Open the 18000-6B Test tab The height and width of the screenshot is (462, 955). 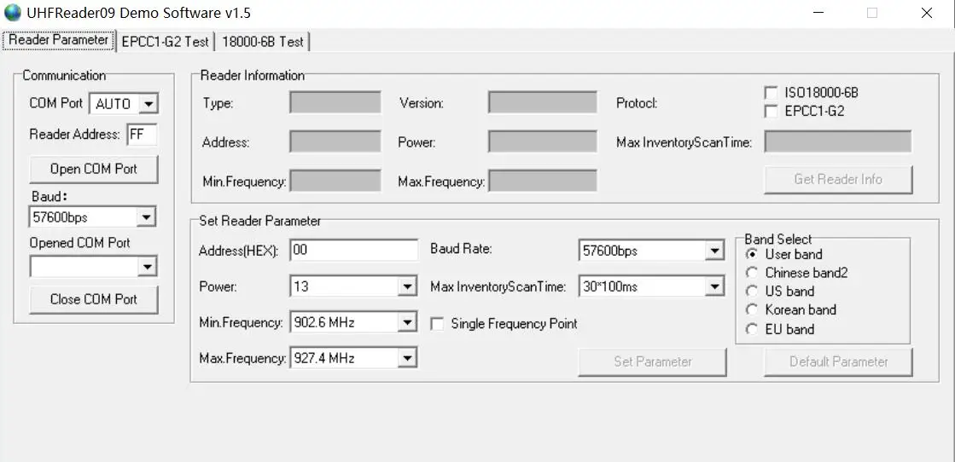[x=262, y=41]
